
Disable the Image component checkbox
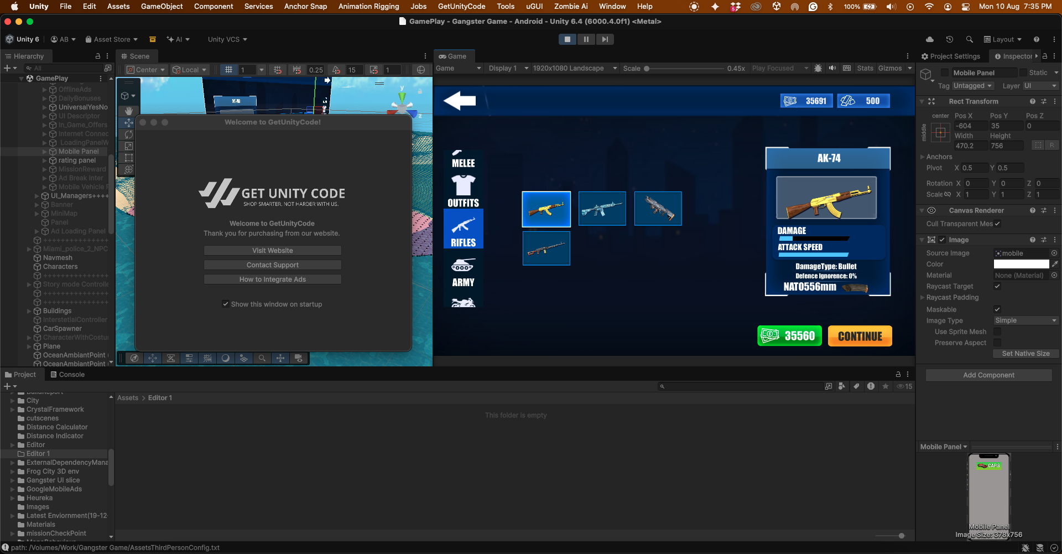pyautogui.click(x=942, y=240)
